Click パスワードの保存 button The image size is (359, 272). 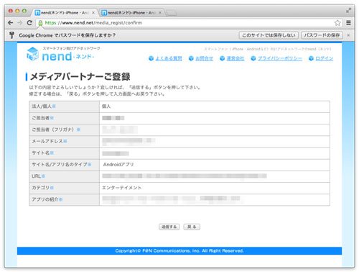coord(322,35)
